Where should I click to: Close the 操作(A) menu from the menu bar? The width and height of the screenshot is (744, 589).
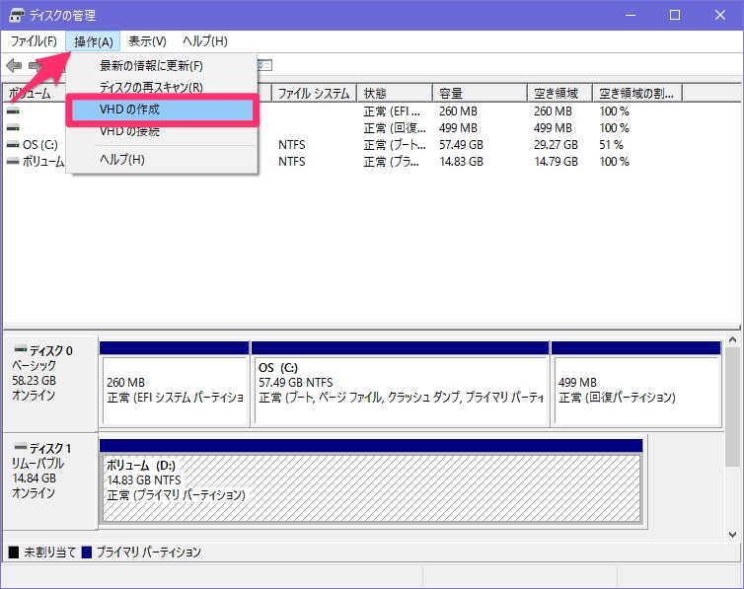pyautogui.click(x=93, y=41)
